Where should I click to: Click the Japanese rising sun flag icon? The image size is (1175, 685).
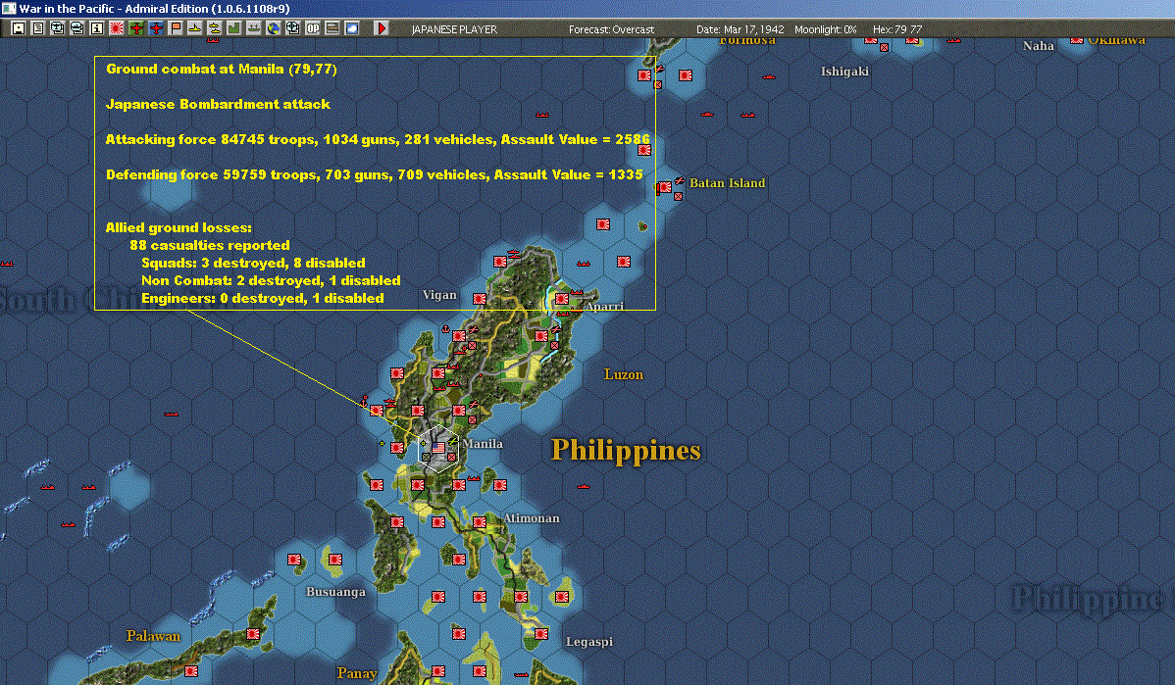pos(116,28)
